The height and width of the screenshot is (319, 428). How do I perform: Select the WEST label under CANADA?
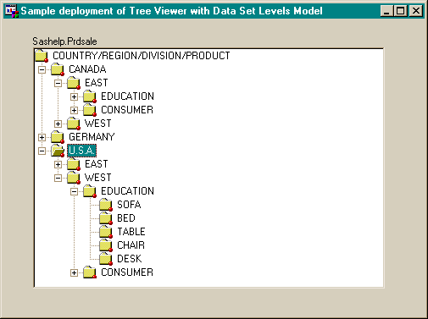[98, 124]
